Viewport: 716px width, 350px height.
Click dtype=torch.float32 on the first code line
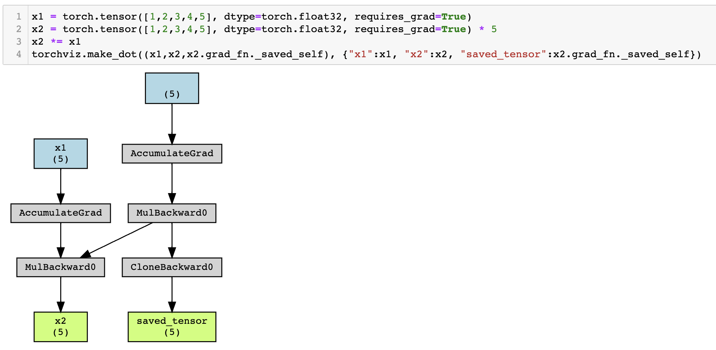click(x=283, y=17)
